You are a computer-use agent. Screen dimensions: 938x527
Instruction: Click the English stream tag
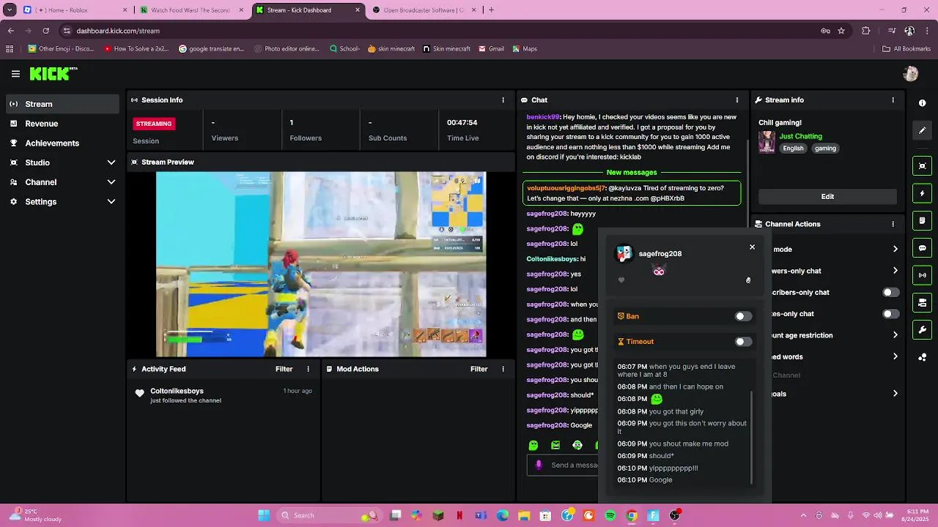(x=793, y=149)
